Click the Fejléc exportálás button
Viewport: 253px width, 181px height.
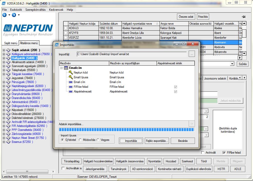[157, 141]
